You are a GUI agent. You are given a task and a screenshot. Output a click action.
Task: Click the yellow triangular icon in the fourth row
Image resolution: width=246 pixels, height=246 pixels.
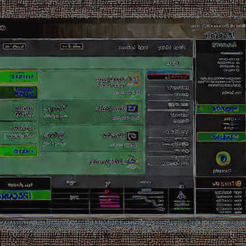(x=132, y=161)
